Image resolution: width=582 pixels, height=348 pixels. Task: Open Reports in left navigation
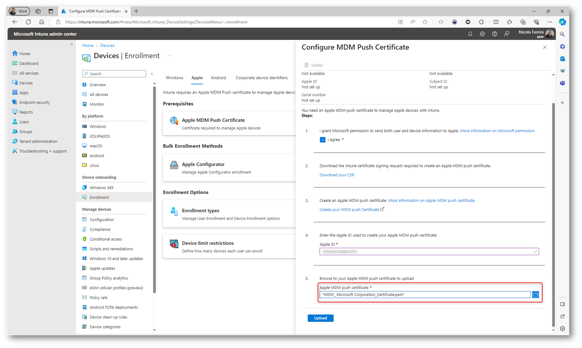click(x=26, y=112)
